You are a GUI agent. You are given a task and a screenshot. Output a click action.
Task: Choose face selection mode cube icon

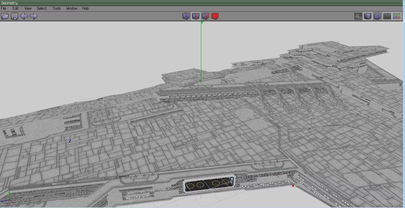205,16
